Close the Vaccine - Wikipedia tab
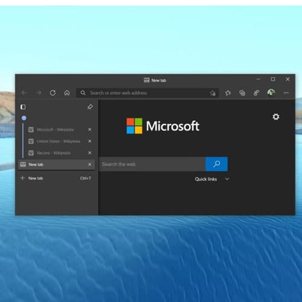Viewport: 302px width, 302px height. pyautogui.click(x=90, y=153)
